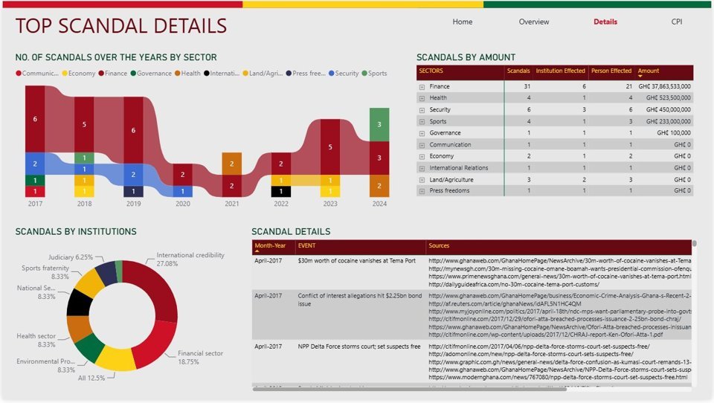Select 'NPP Delta Force storms court' event
The width and height of the screenshot is (714, 403).
click(358, 346)
